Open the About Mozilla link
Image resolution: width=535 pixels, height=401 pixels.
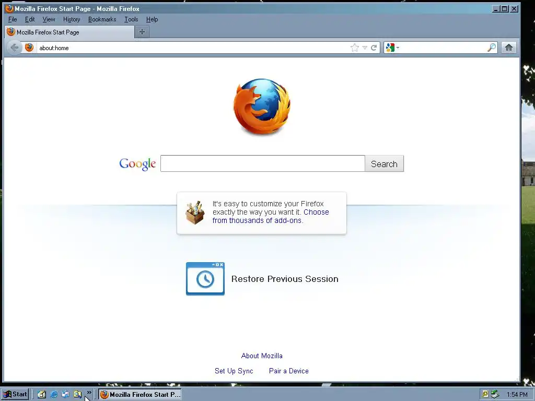click(x=262, y=356)
